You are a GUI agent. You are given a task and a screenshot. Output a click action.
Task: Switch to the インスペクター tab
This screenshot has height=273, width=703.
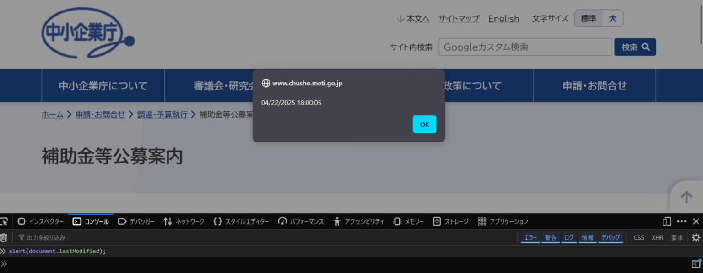pyautogui.click(x=46, y=221)
